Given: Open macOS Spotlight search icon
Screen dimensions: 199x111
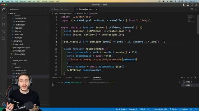Looking at the screenshot, I should [179, 1].
